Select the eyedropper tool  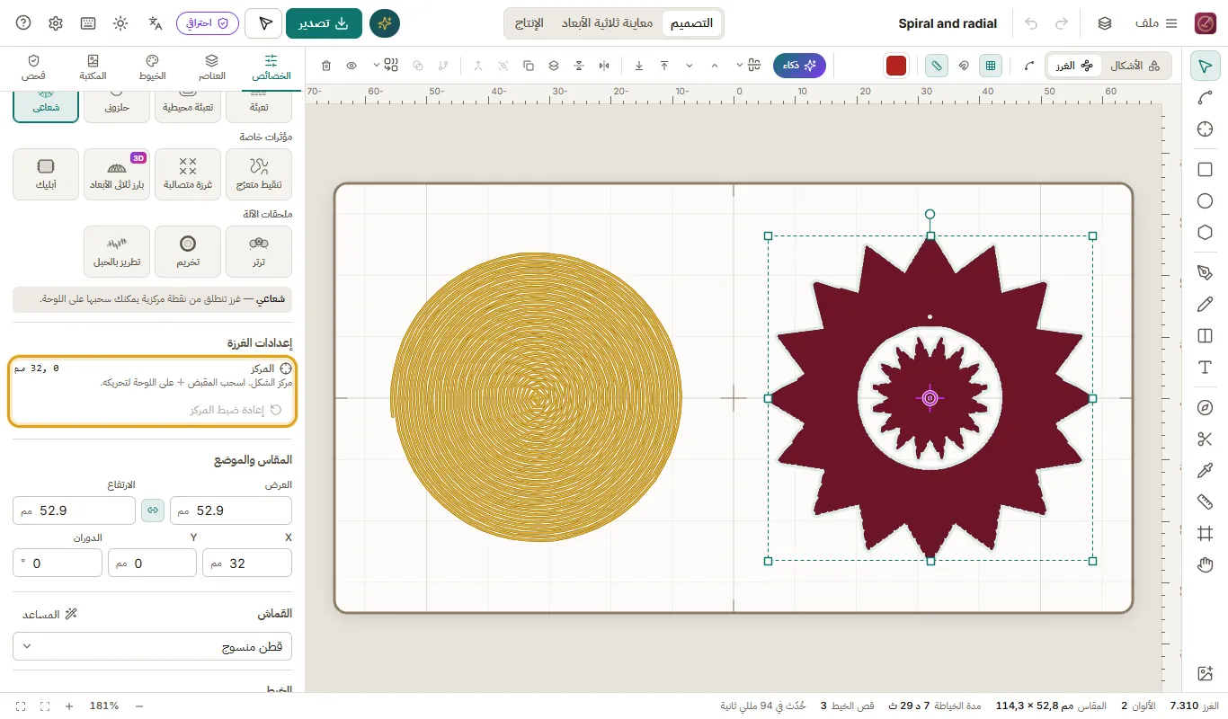1206,471
